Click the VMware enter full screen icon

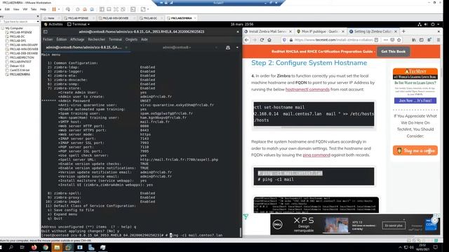[x=116, y=9]
